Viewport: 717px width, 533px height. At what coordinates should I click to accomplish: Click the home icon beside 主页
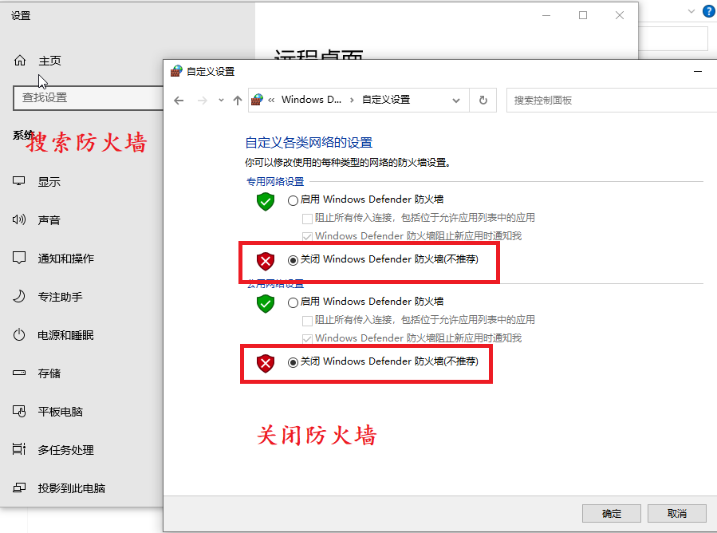click(20, 61)
